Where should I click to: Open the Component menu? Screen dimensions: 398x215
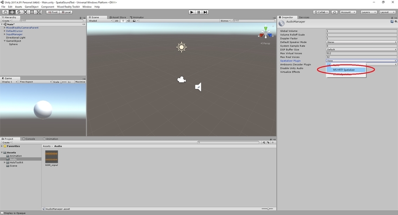tap(47, 7)
